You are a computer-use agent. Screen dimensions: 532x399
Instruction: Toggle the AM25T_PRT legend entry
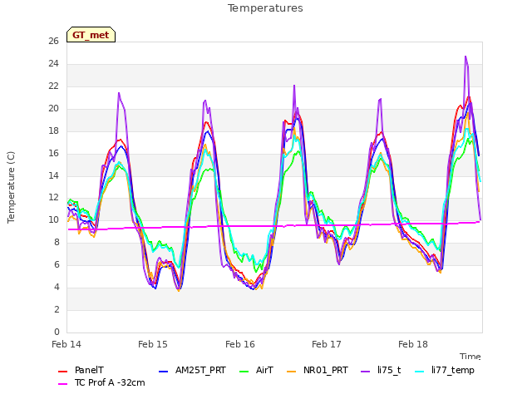192,370
